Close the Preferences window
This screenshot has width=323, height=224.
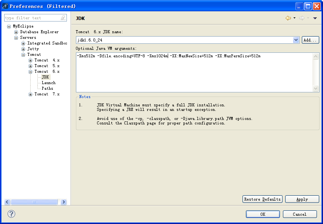pos(317,6)
